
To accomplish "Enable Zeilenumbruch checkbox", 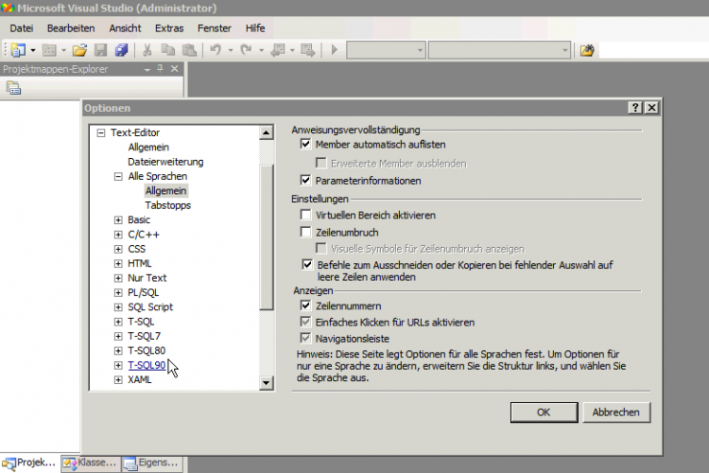I will (305, 232).
